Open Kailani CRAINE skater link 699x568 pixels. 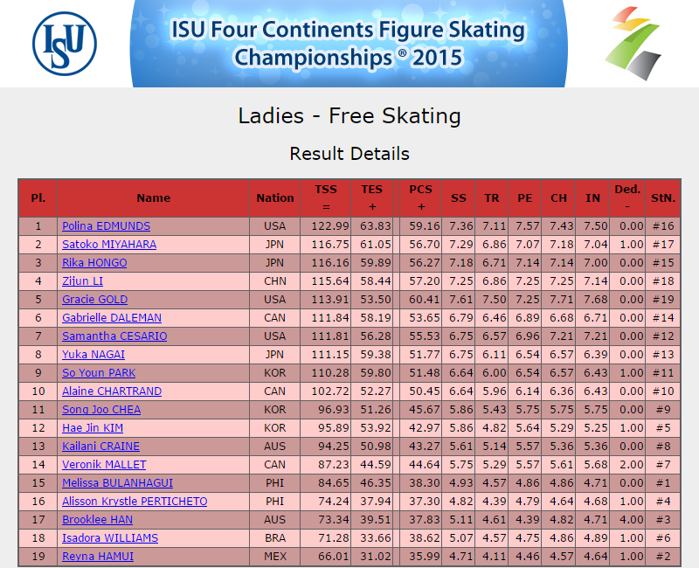coord(100,446)
